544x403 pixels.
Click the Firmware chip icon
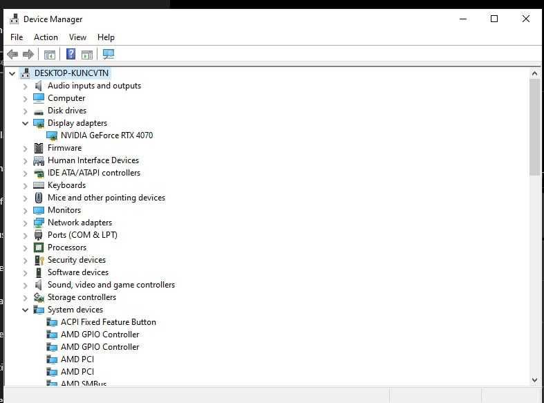pos(39,148)
